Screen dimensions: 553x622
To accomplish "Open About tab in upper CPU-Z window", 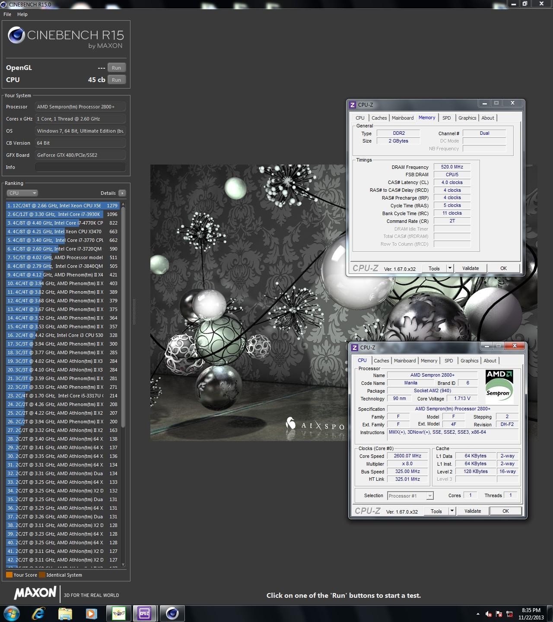I will click(x=488, y=118).
